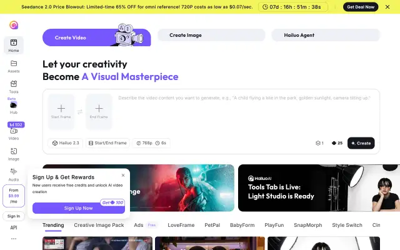
Task: Open the Image section in the sidebar
Action: 14,154
